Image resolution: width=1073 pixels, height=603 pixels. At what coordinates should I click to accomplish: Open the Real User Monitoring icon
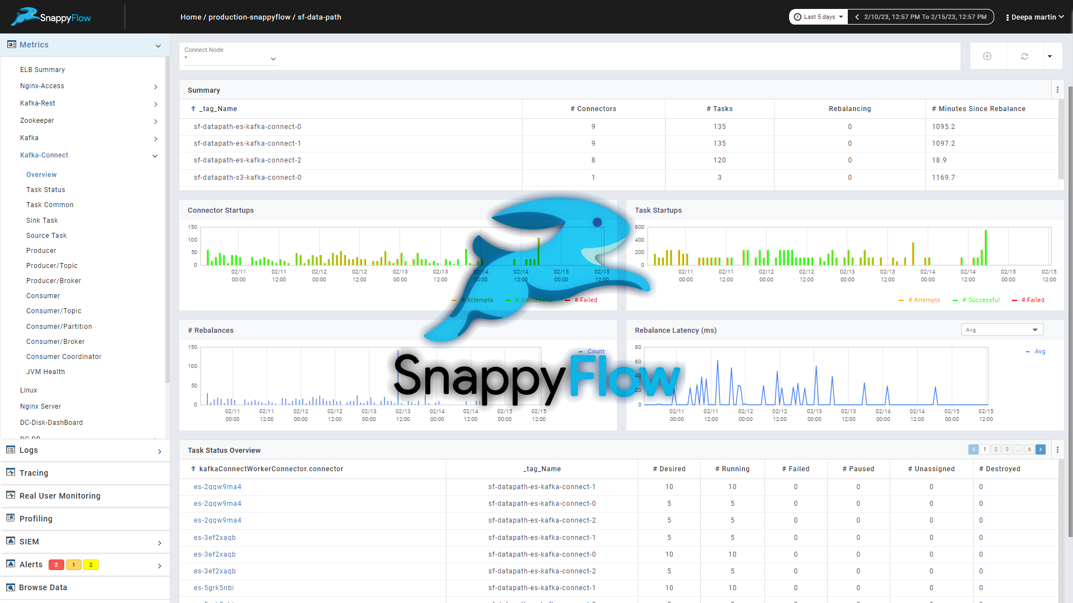click(x=11, y=495)
